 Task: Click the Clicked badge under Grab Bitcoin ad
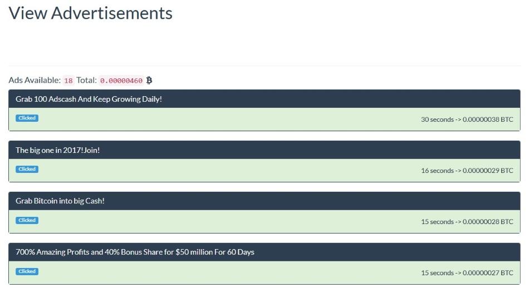27,220
